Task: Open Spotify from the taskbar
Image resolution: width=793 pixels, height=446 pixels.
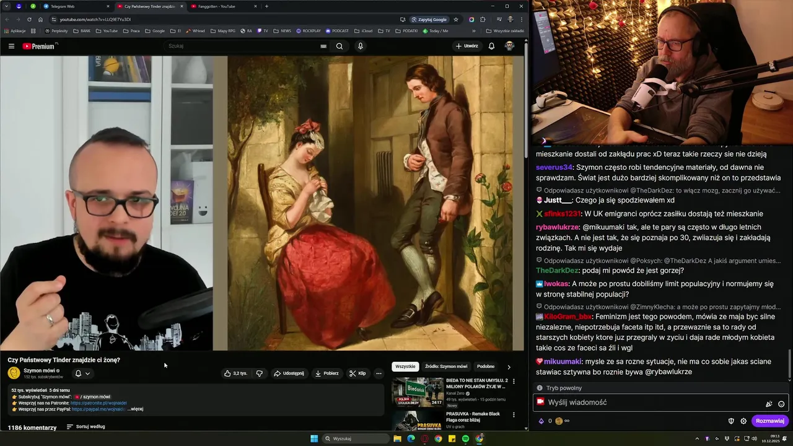Action: click(465, 439)
